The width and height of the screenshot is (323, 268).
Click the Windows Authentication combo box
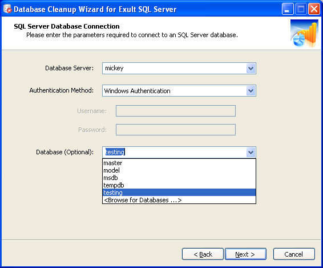(x=179, y=90)
